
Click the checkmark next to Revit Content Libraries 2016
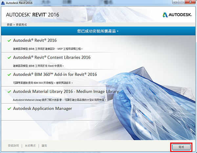9,58
